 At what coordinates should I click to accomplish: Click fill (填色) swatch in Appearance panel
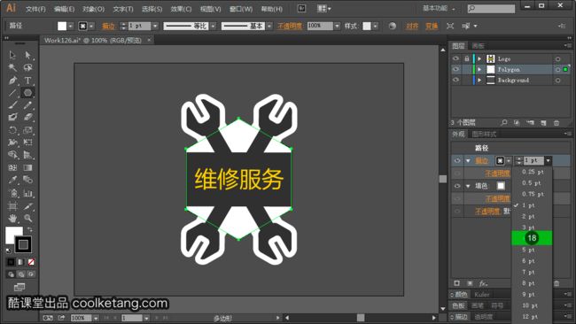501,186
